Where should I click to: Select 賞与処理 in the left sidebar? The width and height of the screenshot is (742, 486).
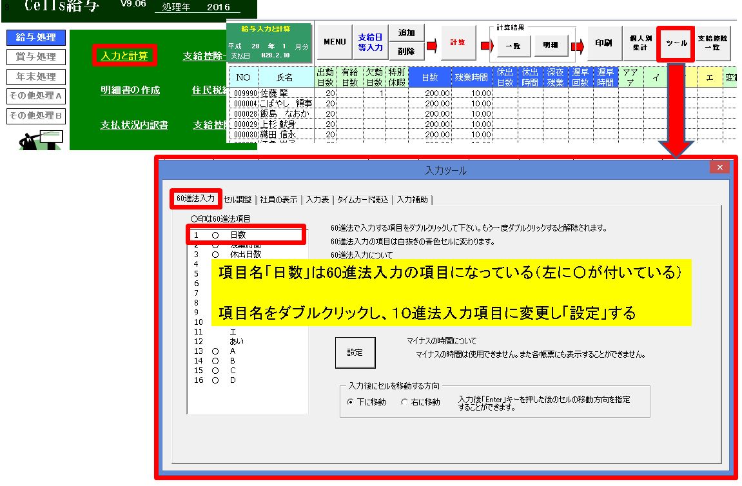point(36,57)
